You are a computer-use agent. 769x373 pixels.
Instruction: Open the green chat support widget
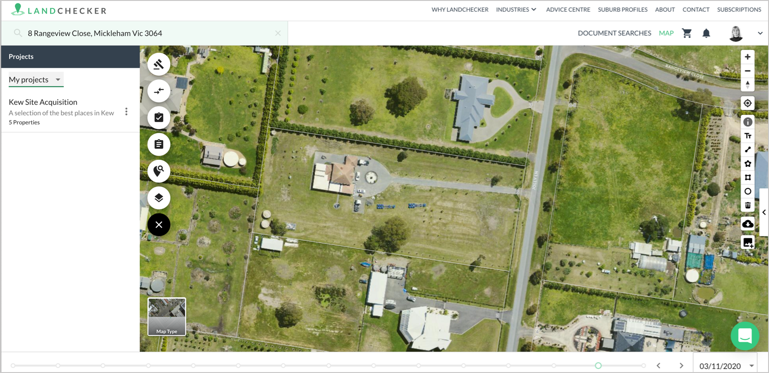click(x=745, y=336)
